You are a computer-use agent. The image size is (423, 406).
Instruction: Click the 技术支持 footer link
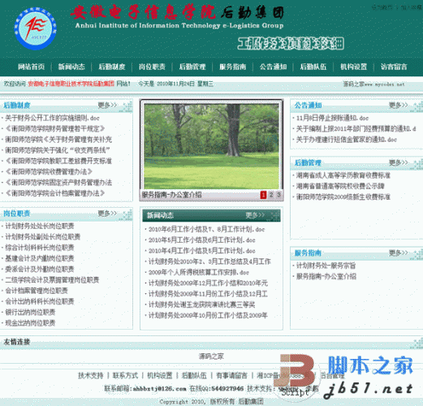click(91, 375)
